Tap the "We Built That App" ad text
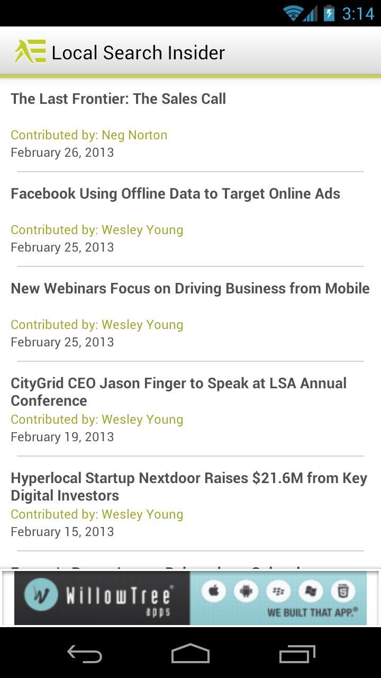 click(312, 613)
